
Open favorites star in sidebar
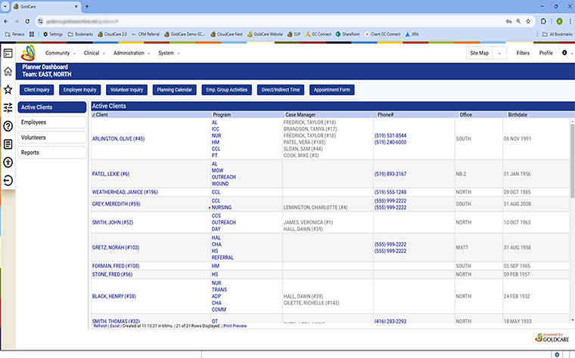tap(8, 89)
